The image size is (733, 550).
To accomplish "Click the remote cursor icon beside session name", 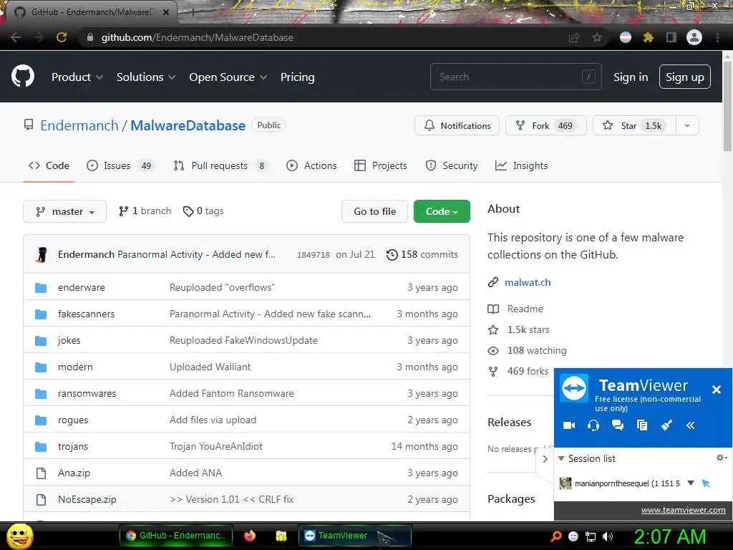I will pos(706,483).
